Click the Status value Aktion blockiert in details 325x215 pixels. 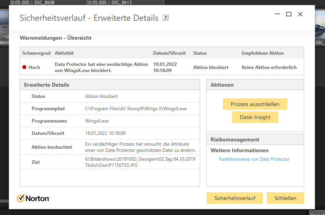[101, 96]
